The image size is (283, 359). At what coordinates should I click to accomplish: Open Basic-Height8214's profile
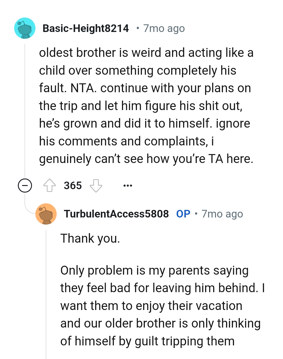86,28
